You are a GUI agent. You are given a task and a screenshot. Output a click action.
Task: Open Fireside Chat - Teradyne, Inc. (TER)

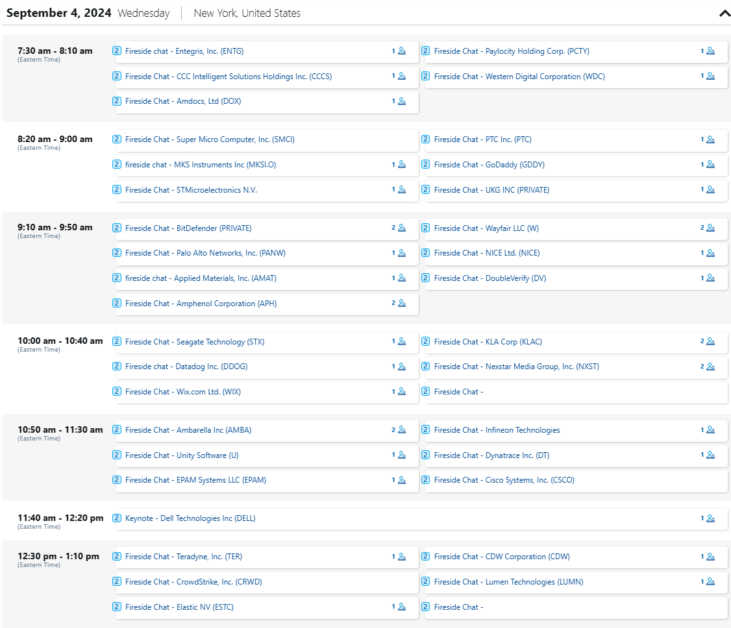(183, 557)
